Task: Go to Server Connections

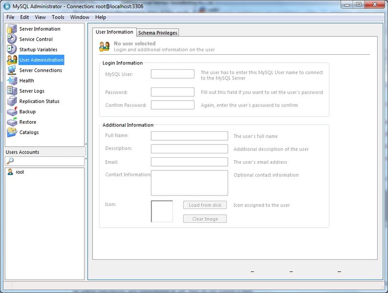Action: click(x=41, y=70)
